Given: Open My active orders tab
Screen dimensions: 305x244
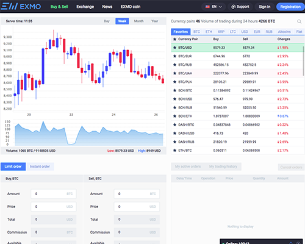Looking at the screenshot, I should [x=188, y=167].
